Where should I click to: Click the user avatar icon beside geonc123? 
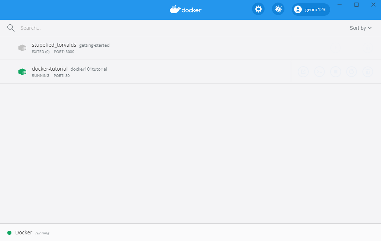point(298,10)
